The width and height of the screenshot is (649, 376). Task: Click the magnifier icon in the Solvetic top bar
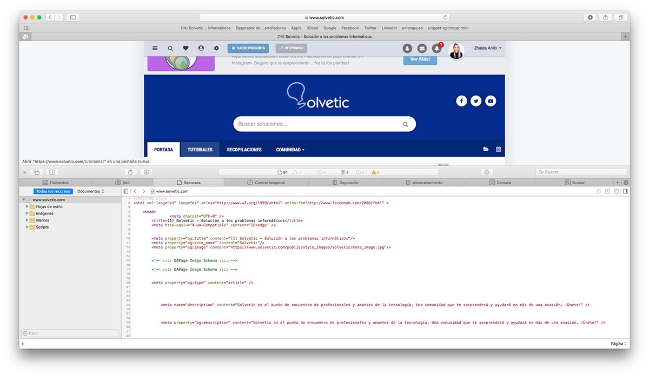click(170, 48)
